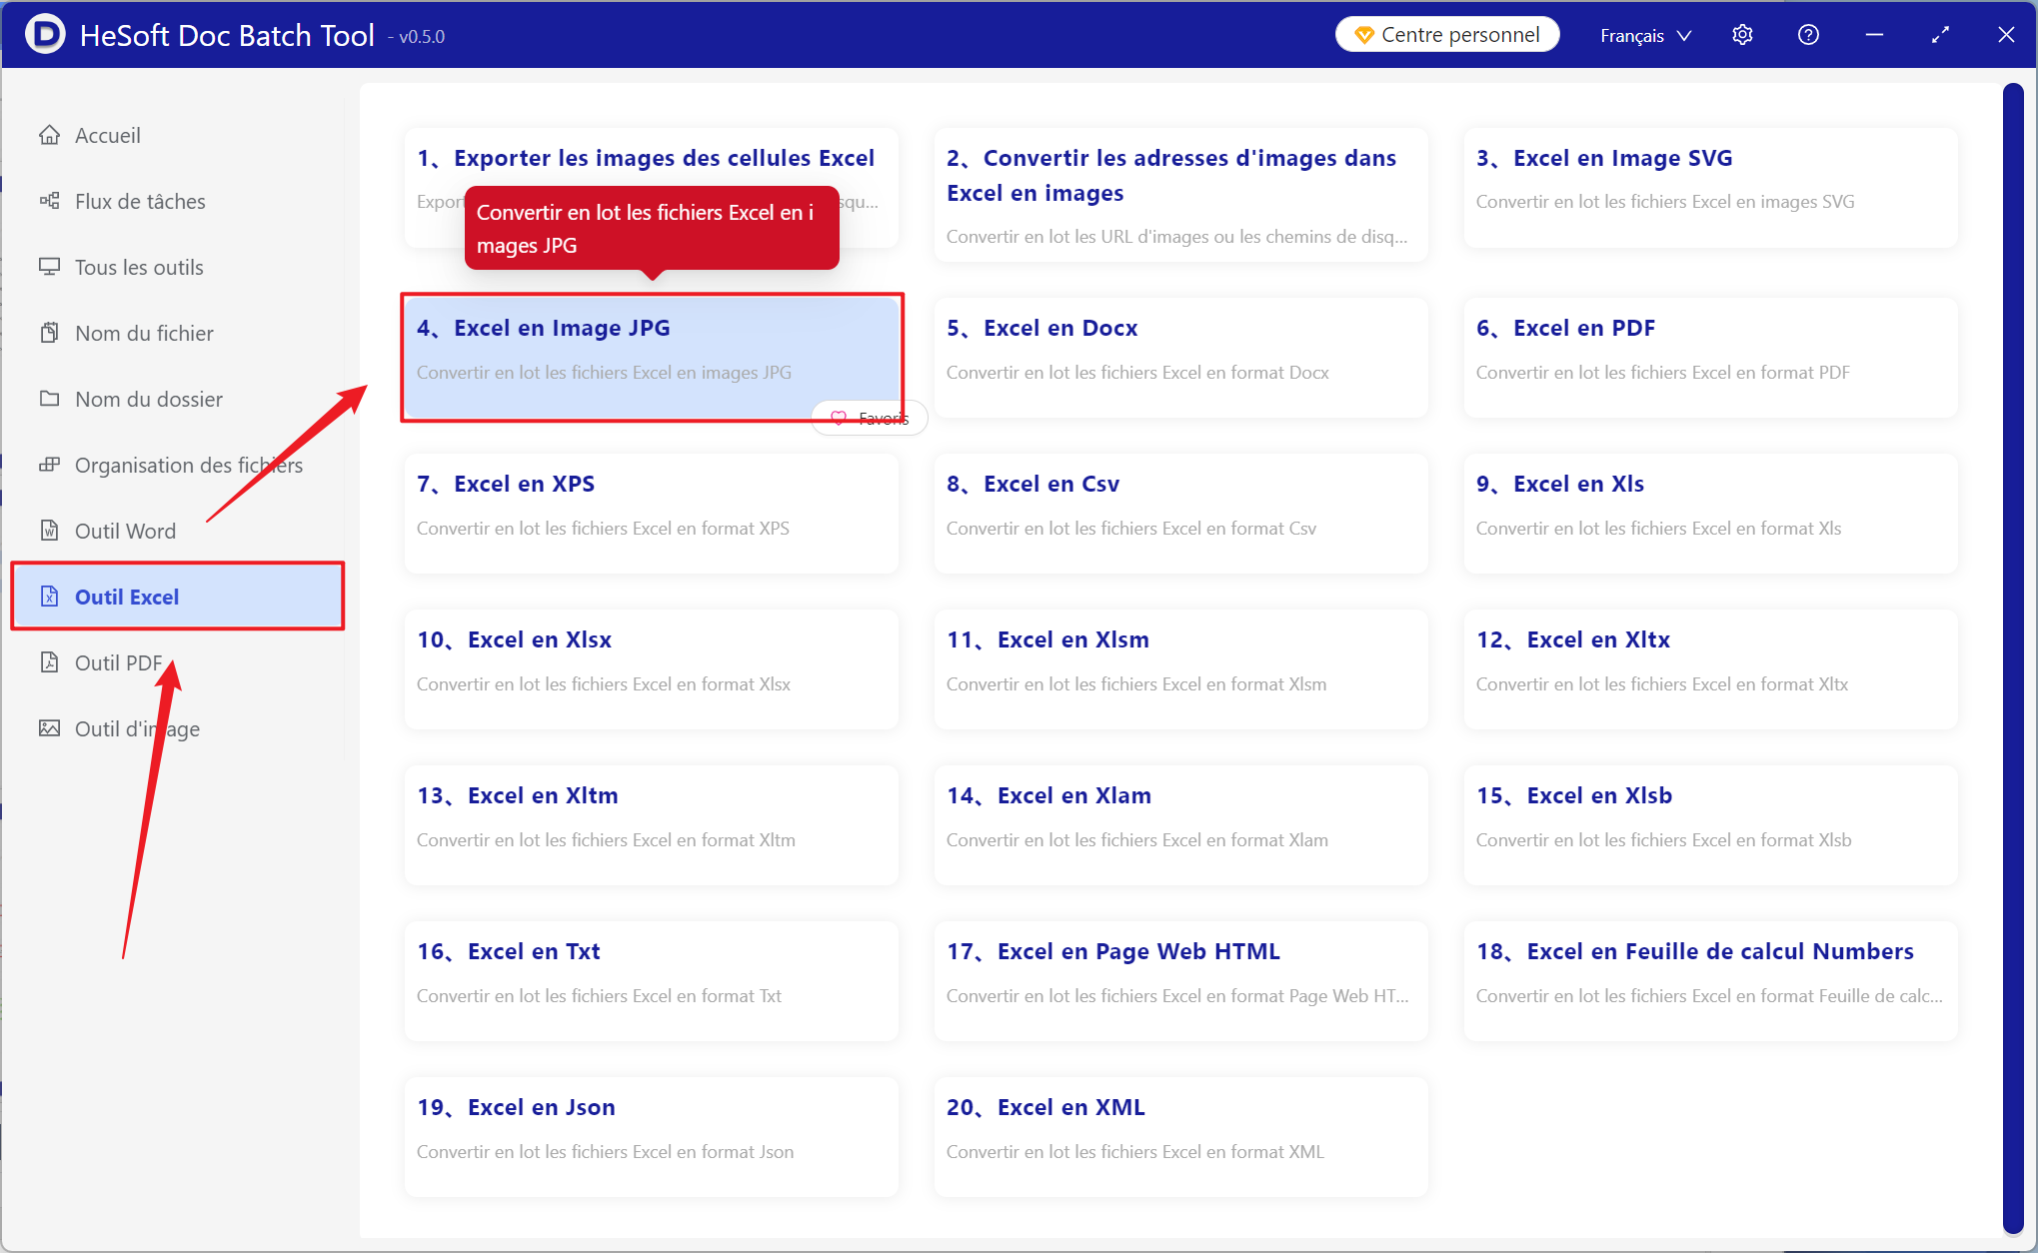This screenshot has width=2038, height=1253.
Task: Click the Accueil home icon
Action: pos(49,135)
